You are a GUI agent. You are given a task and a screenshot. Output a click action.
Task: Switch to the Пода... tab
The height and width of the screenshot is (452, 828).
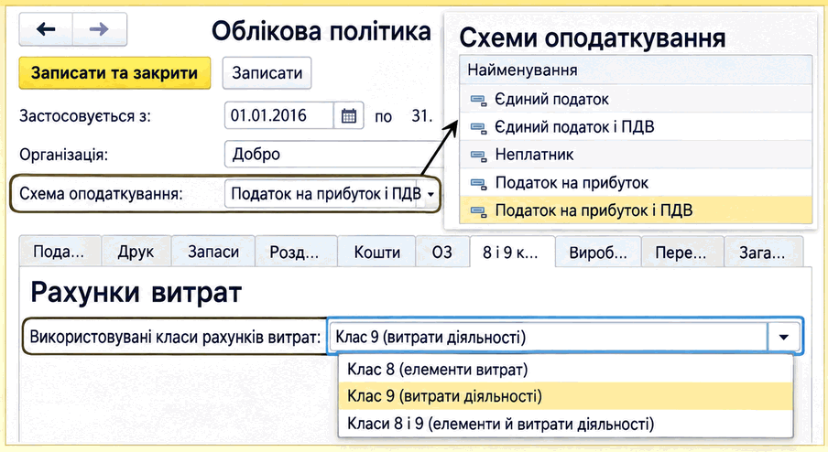pos(60,252)
